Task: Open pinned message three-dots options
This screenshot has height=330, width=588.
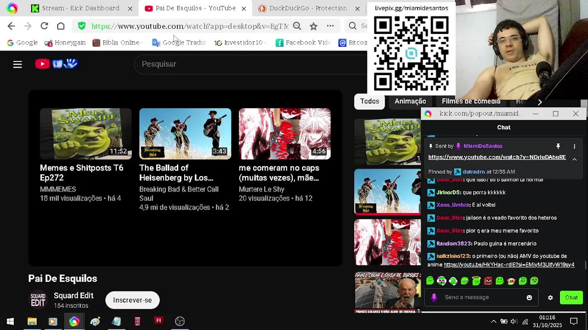Action: click(x=574, y=146)
